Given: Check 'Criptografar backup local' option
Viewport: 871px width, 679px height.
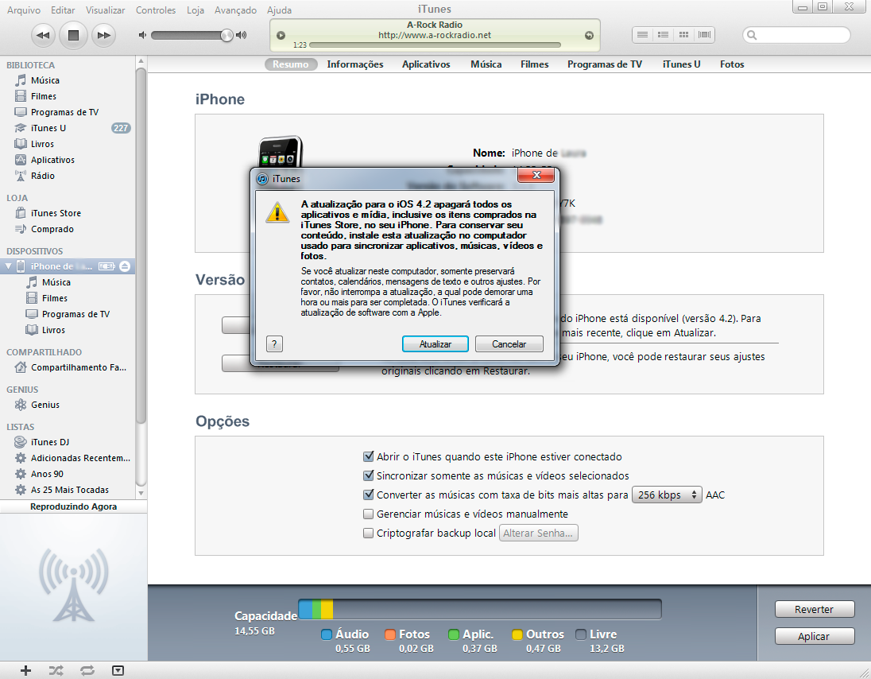Looking at the screenshot, I should coord(368,533).
